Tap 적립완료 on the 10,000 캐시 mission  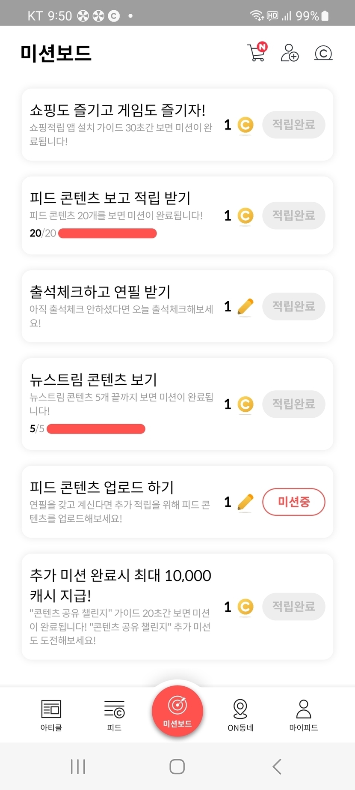pos(293,607)
